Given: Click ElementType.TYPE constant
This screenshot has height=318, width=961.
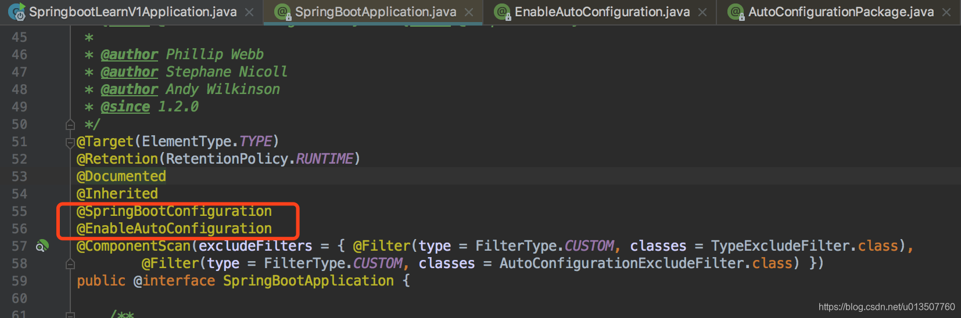Looking at the screenshot, I should click(x=207, y=142).
